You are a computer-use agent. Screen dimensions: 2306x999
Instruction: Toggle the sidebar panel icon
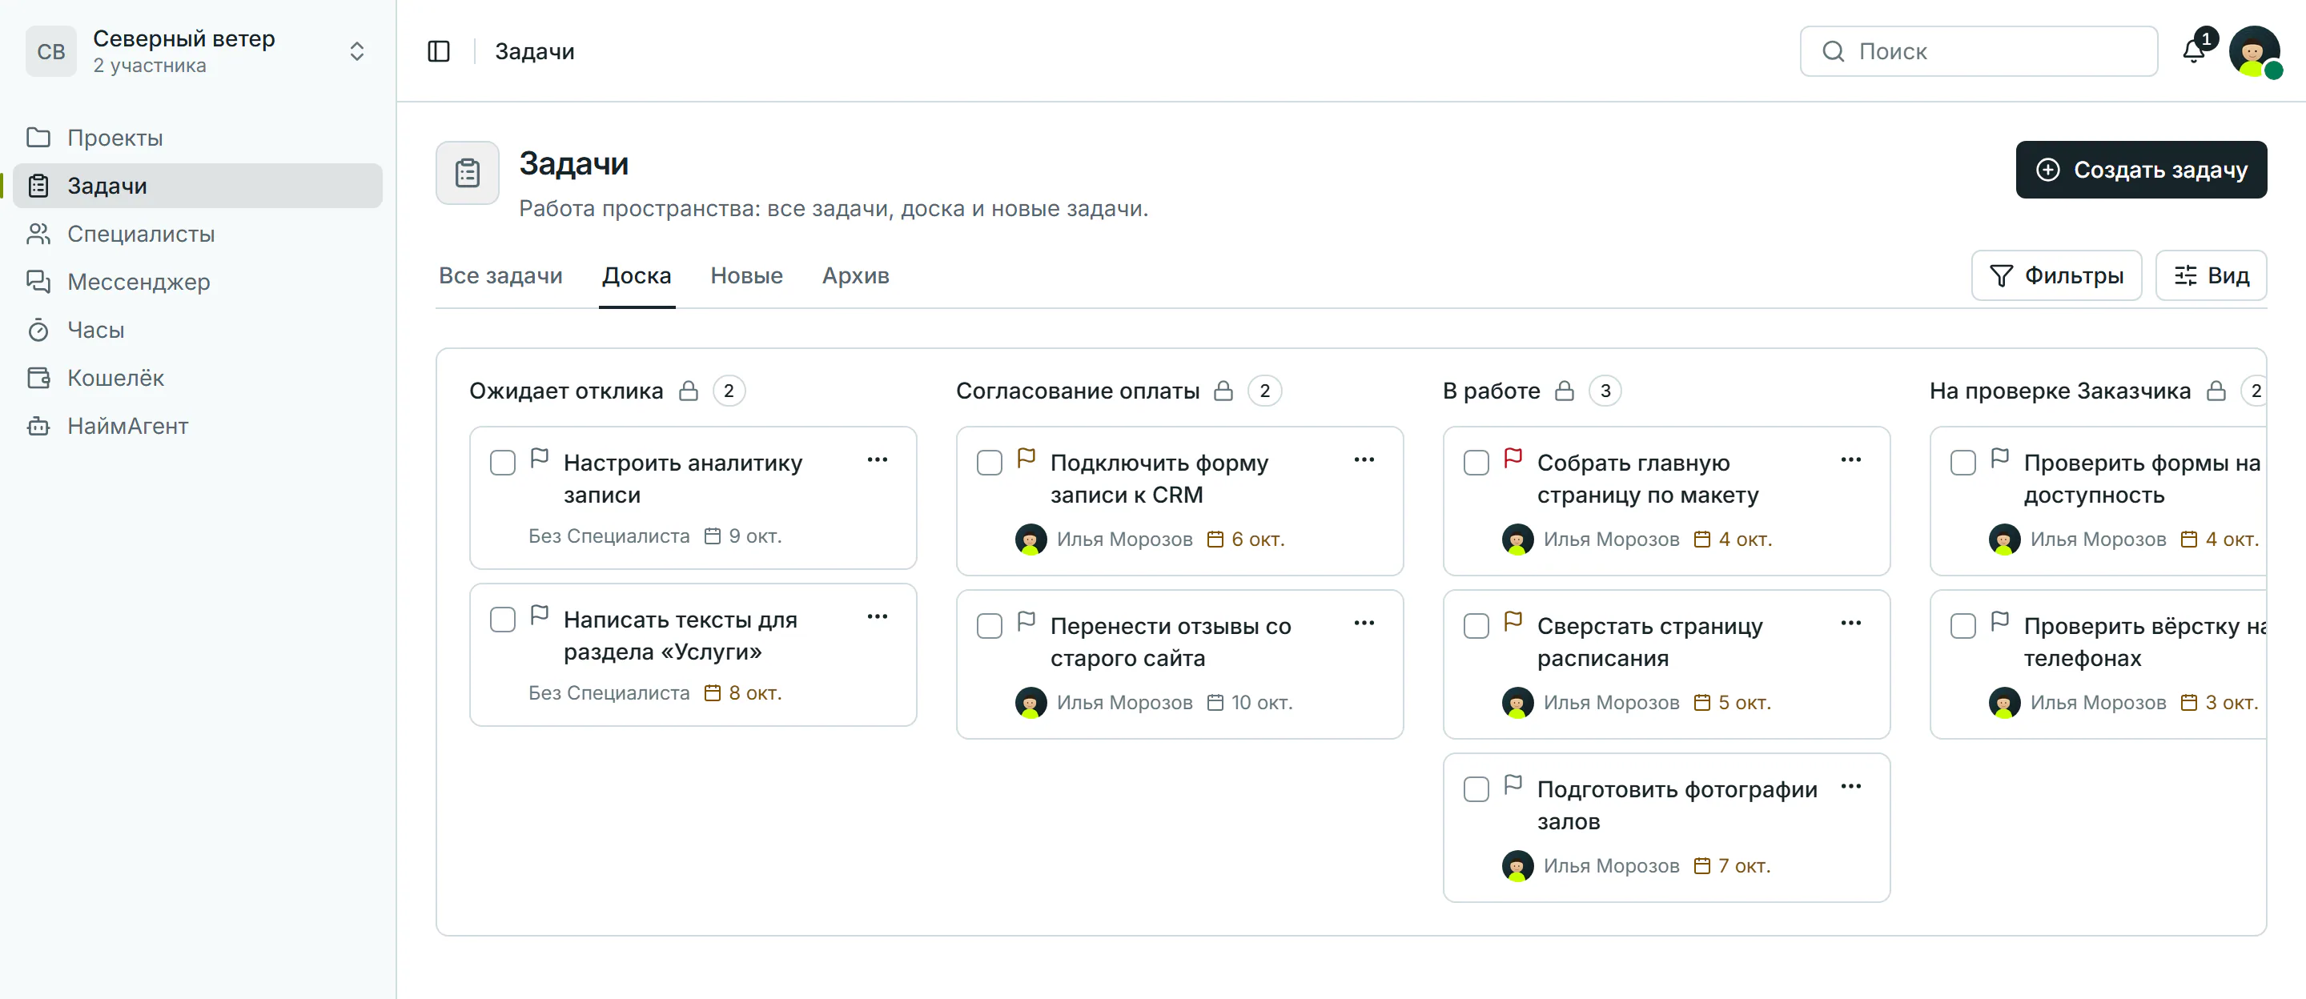(x=439, y=51)
